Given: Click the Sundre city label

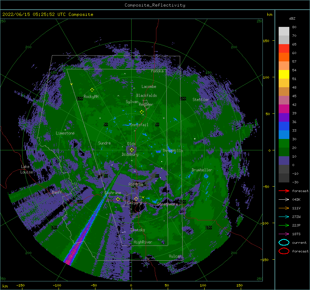Looking at the screenshot, I should [x=104, y=143].
